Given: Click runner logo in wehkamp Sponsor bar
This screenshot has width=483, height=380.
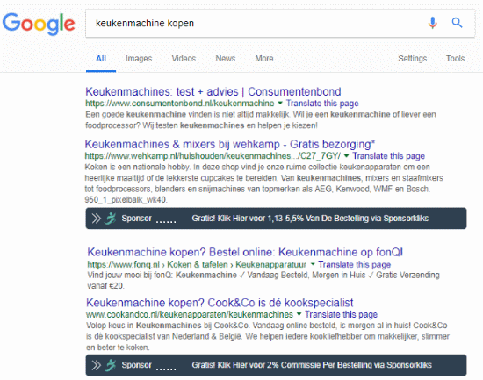Looking at the screenshot, I should coord(111,219).
